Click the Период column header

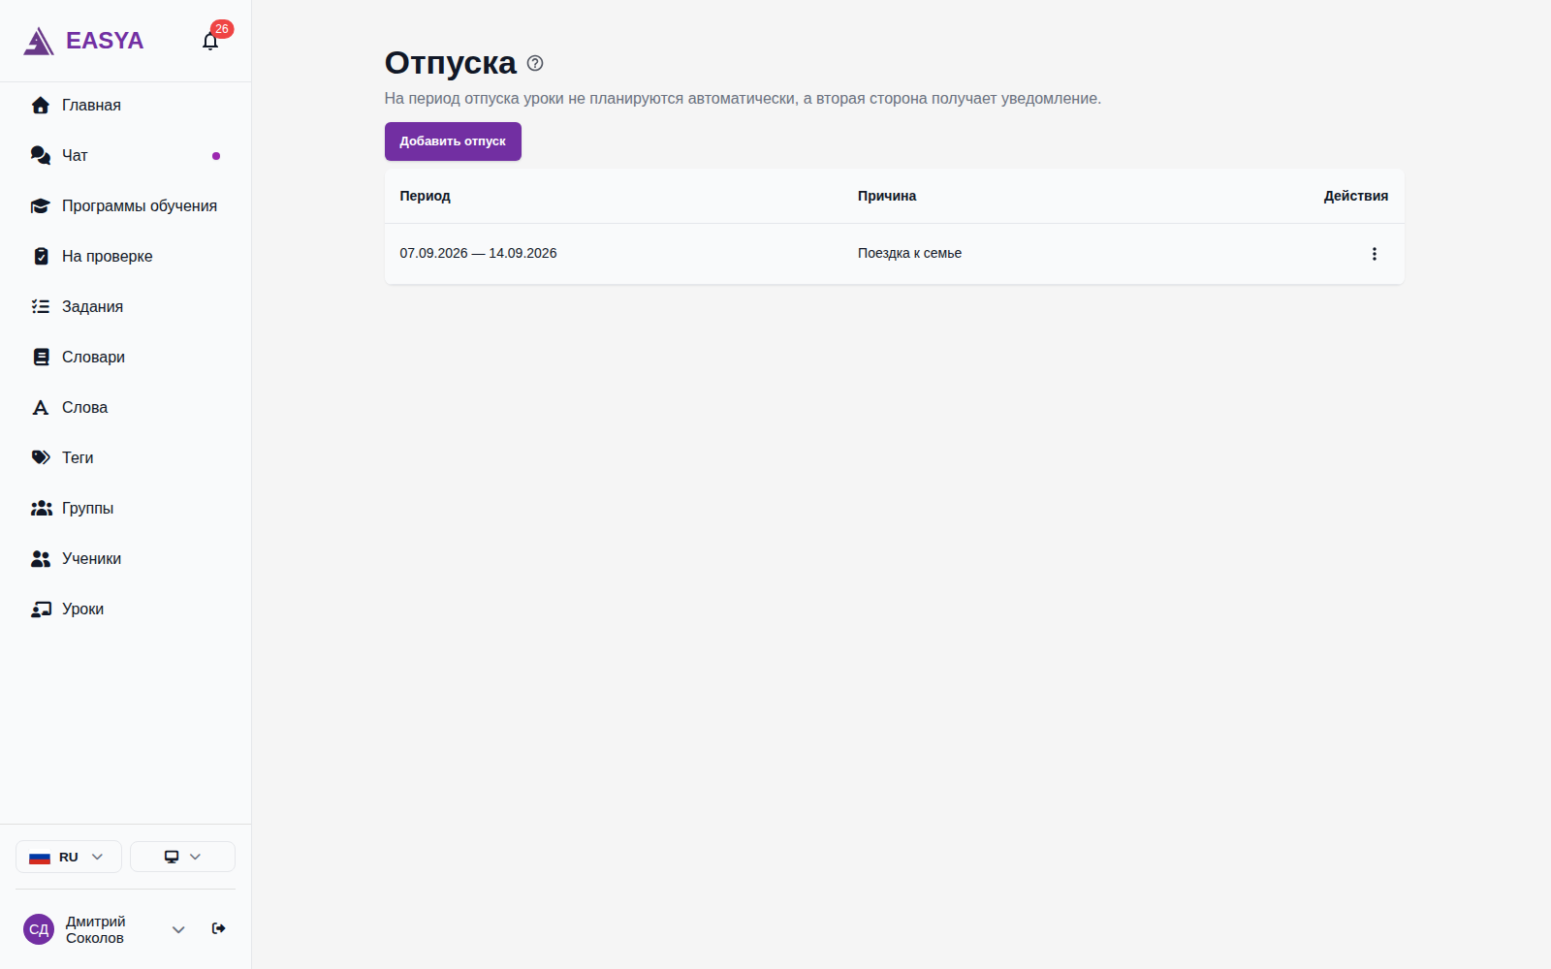(x=425, y=196)
